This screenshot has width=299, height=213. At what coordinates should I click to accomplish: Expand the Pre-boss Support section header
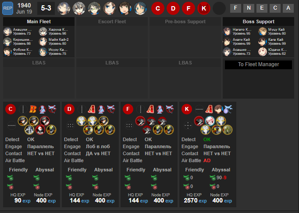tap(185, 21)
